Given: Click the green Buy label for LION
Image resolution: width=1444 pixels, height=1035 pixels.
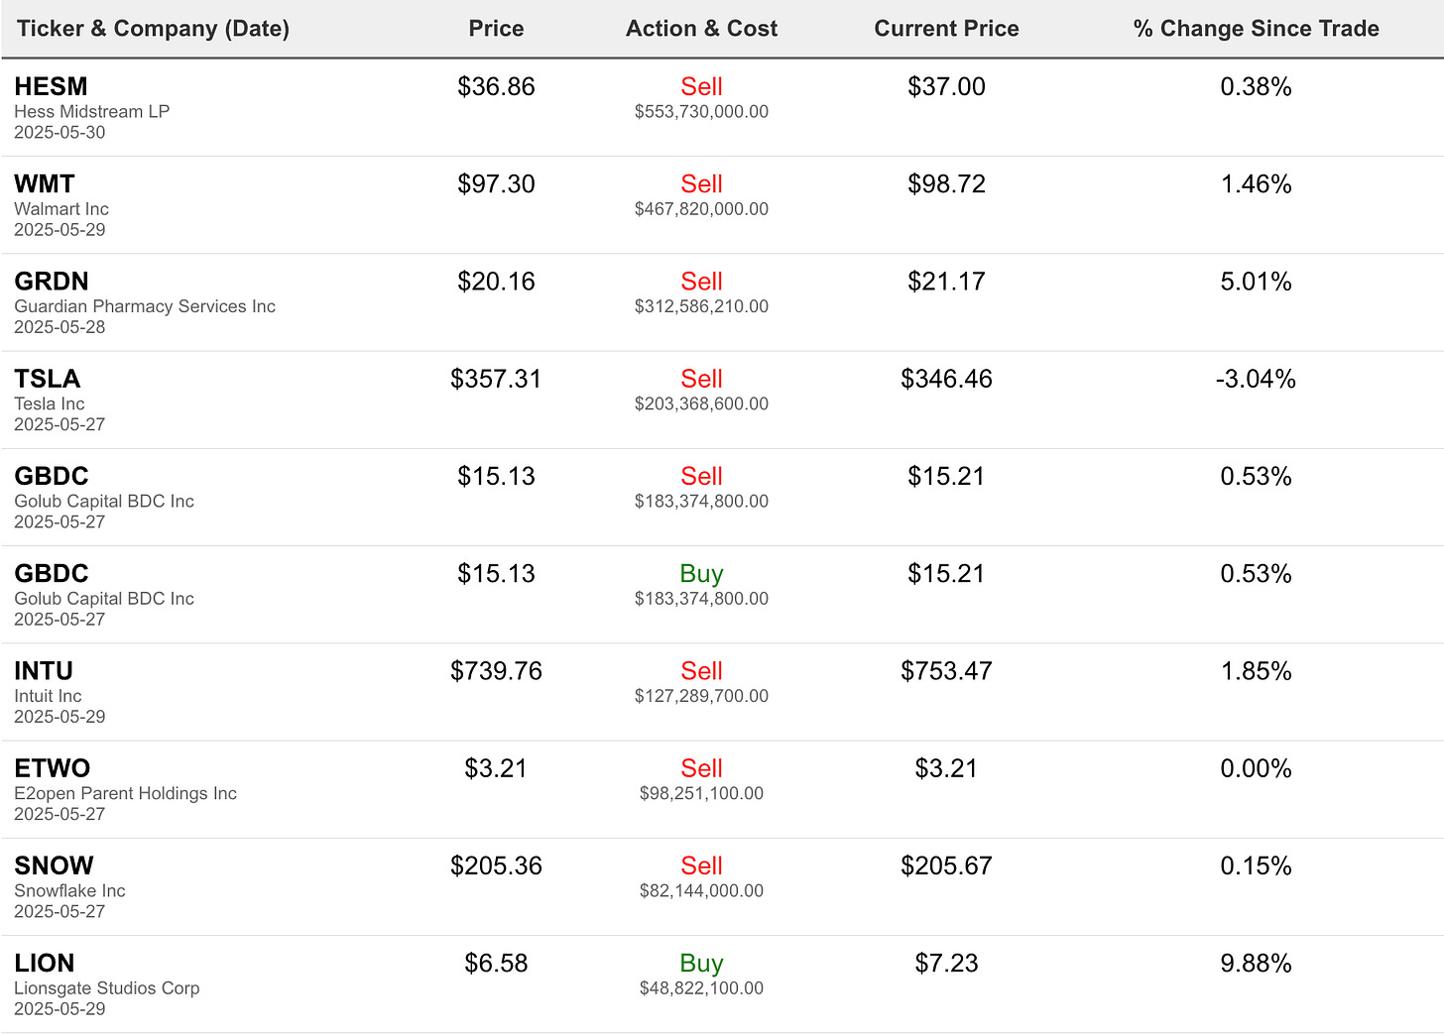Looking at the screenshot, I should click(x=701, y=963).
